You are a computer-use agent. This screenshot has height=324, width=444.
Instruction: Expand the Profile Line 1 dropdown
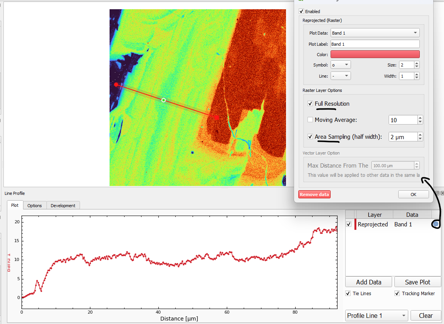click(376, 316)
